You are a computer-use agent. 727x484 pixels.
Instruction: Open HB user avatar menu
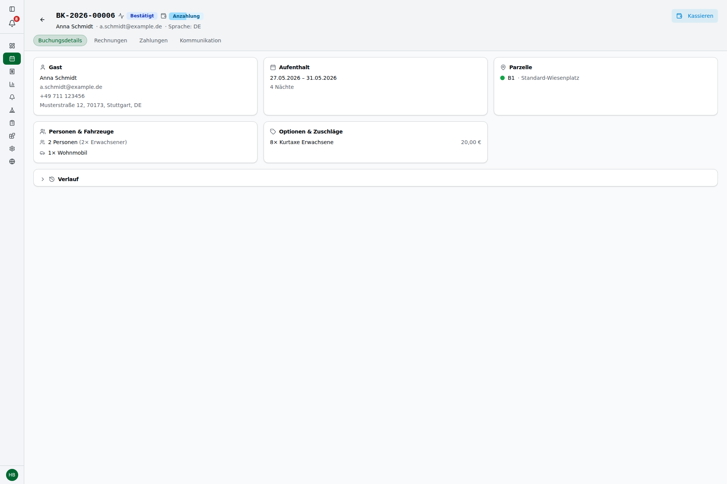(12, 475)
